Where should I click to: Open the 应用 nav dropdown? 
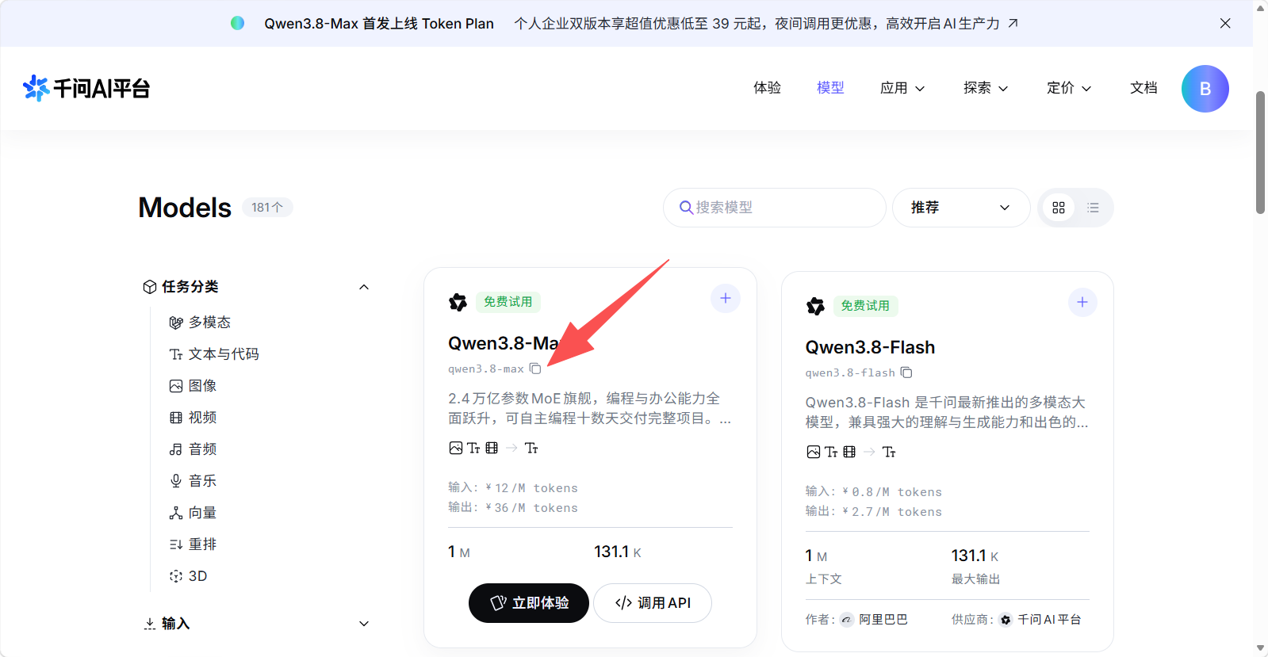[x=902, y=88]
